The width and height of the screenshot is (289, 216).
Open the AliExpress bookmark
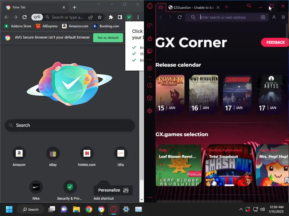[x=47, y=26]
